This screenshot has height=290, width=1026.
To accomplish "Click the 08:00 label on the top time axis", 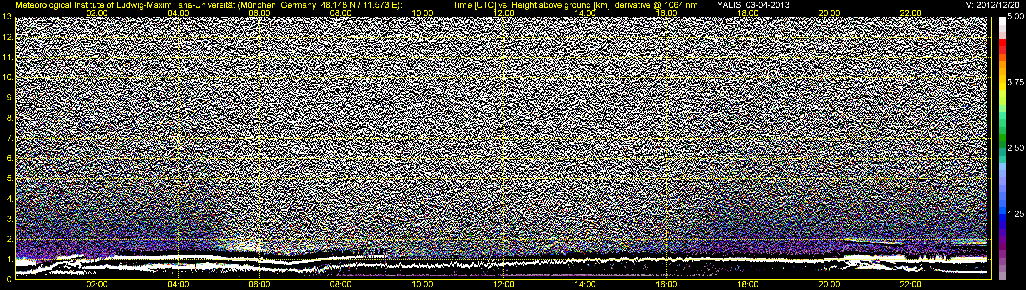I will click(341, 13).
